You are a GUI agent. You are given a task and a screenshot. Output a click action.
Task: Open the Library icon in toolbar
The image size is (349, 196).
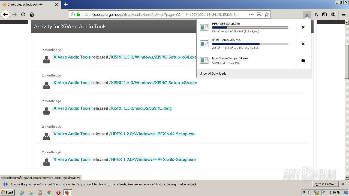316,14
